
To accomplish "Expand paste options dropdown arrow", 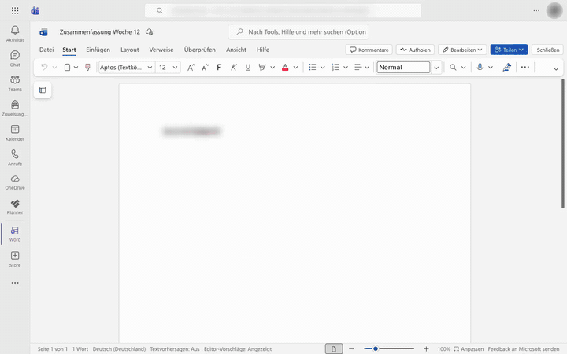I will click(x=76, y=67).
